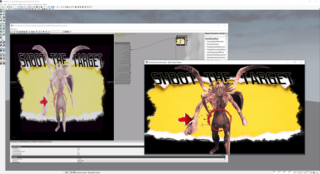This screenshot has height=174, width=320.
Task: Click the material preview node header
Action: pyautogui.click(x=122, y=43)
